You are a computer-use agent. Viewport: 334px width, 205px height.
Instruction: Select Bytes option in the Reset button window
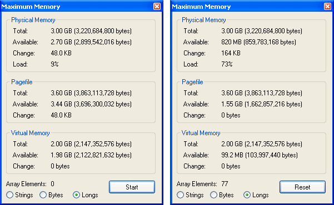click(222, 195)
